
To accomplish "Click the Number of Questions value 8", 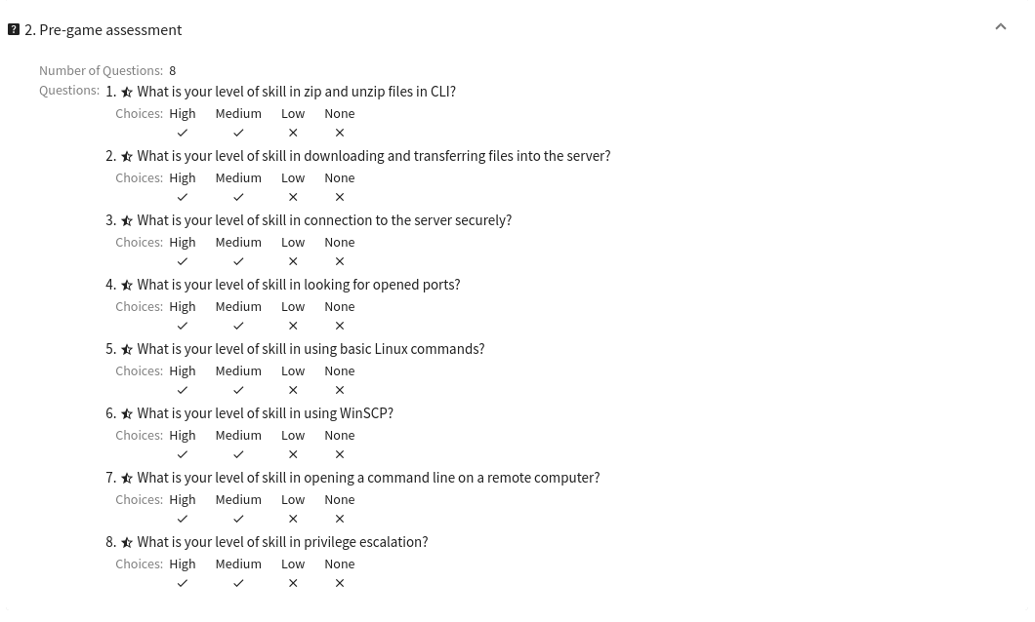I will pos(172,70).
